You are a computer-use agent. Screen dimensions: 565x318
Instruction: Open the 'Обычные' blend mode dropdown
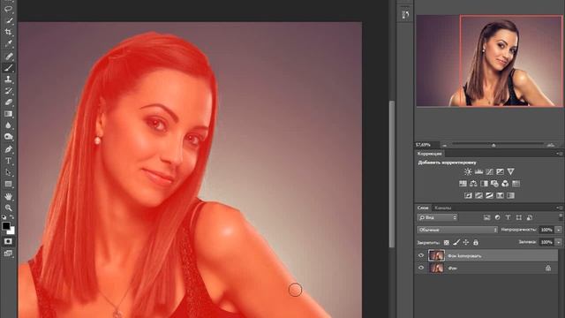(x=457, y=230)
